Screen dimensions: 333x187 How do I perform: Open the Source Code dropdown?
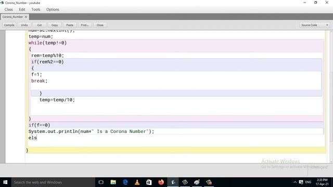(x=314, y=25)
